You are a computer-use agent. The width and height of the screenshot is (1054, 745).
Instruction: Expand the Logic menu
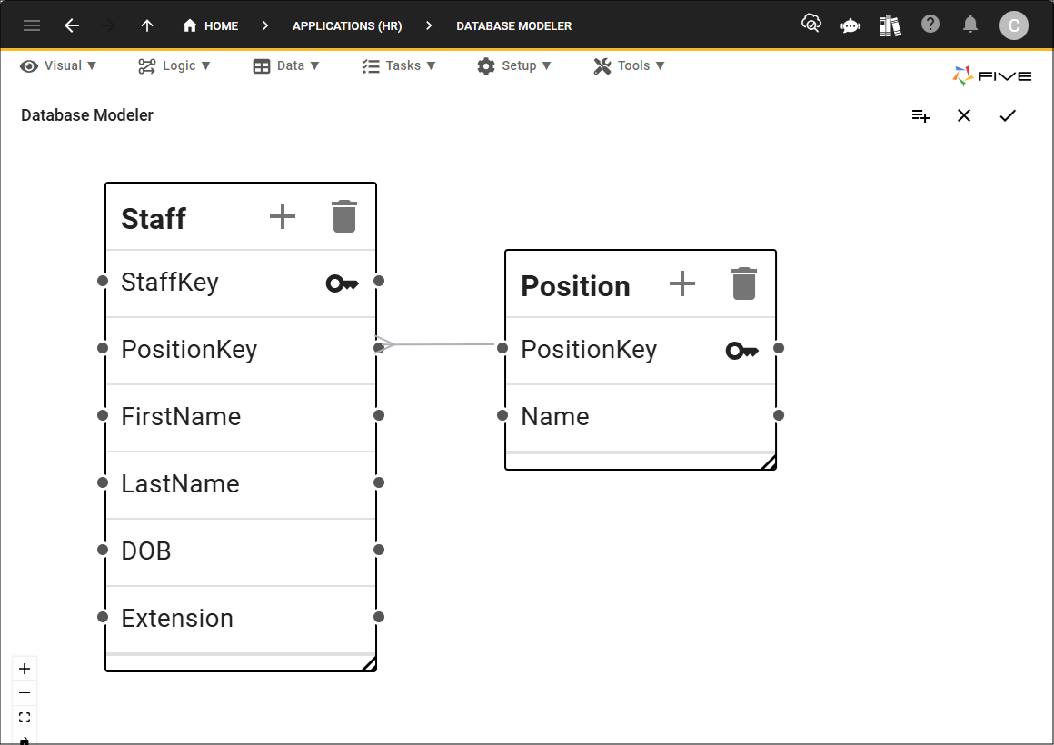coord(174,66)
